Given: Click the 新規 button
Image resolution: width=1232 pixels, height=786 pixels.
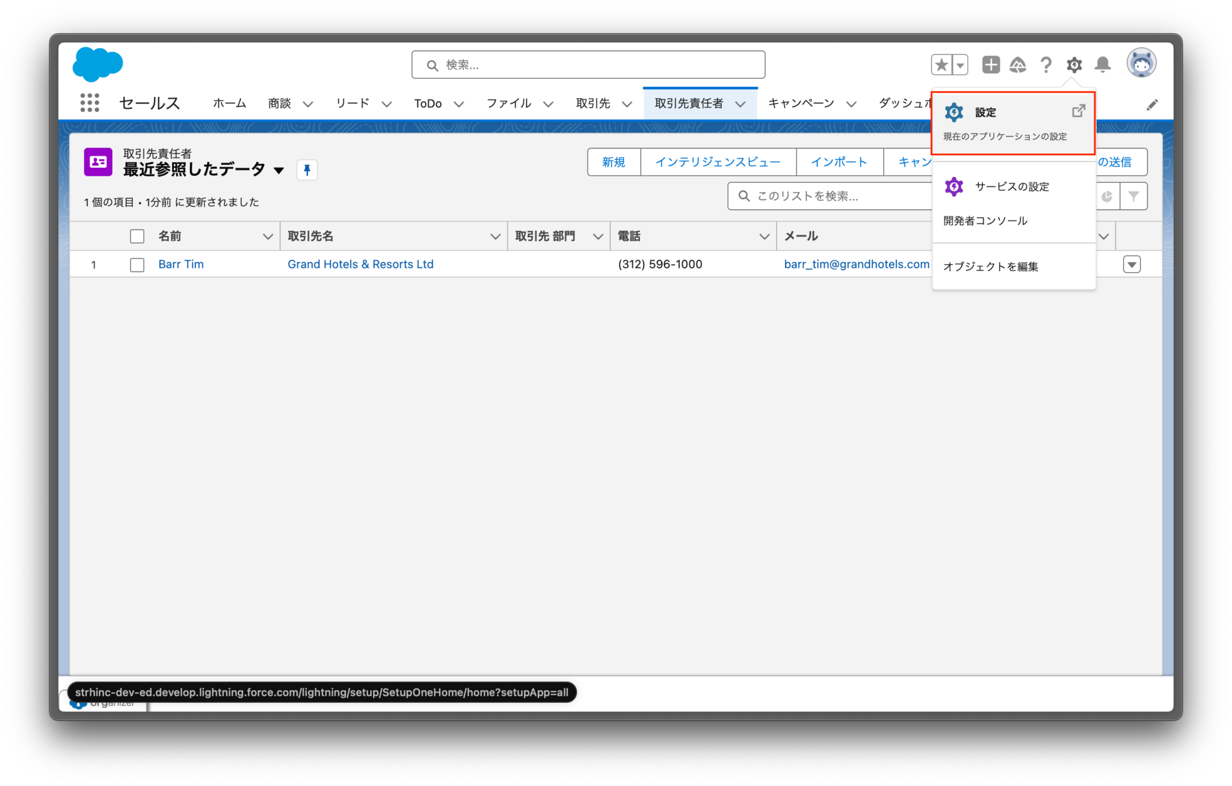Looking at the screenshot, I should (x=614, y=162).
